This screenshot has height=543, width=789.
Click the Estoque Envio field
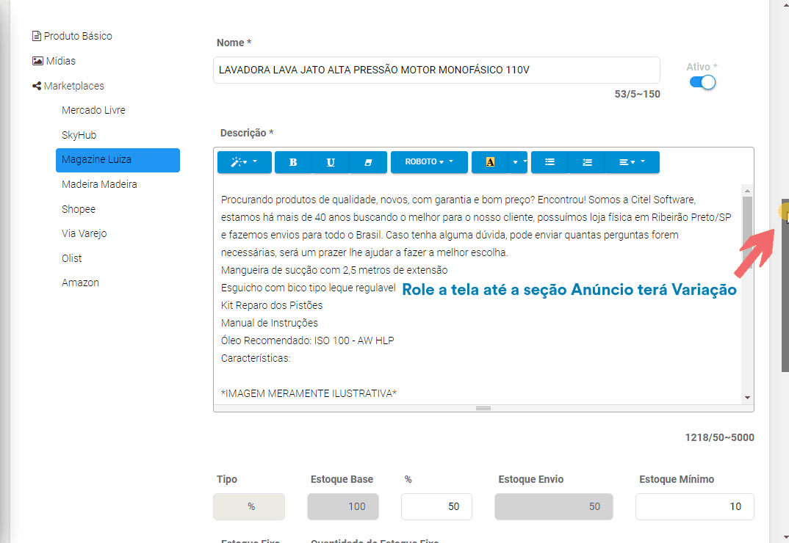[x=553, y=506]
